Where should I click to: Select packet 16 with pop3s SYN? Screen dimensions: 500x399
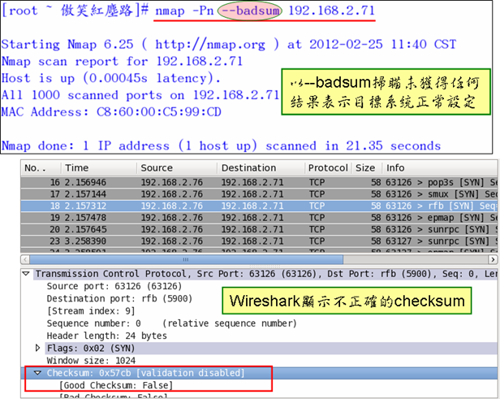pos(259,182)
